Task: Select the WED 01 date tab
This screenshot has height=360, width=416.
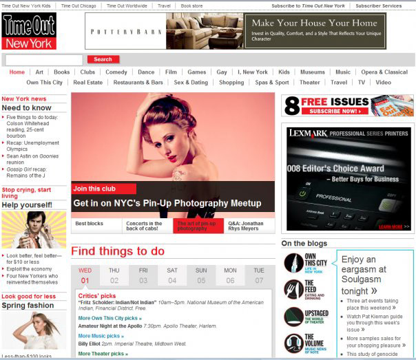Action: (x=85, y=275)
